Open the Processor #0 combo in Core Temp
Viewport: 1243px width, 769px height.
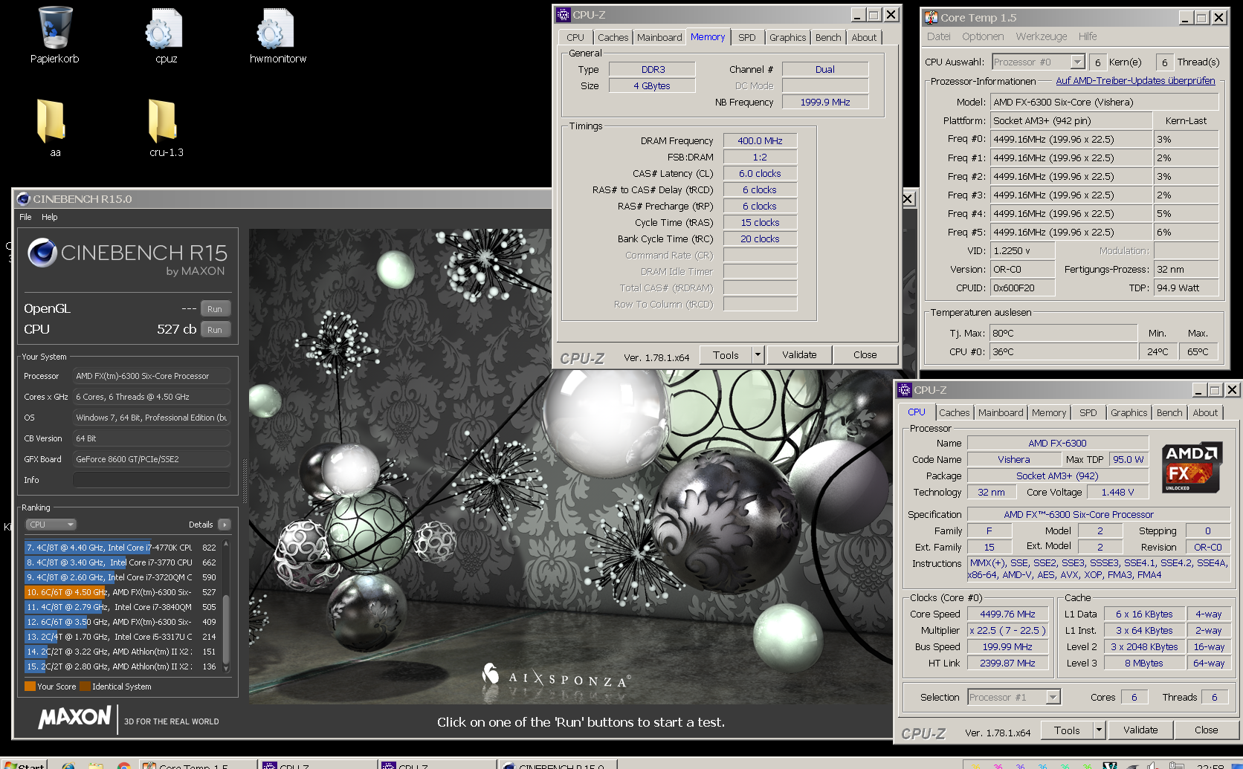pyautogui.click(x=1039, y=62)
